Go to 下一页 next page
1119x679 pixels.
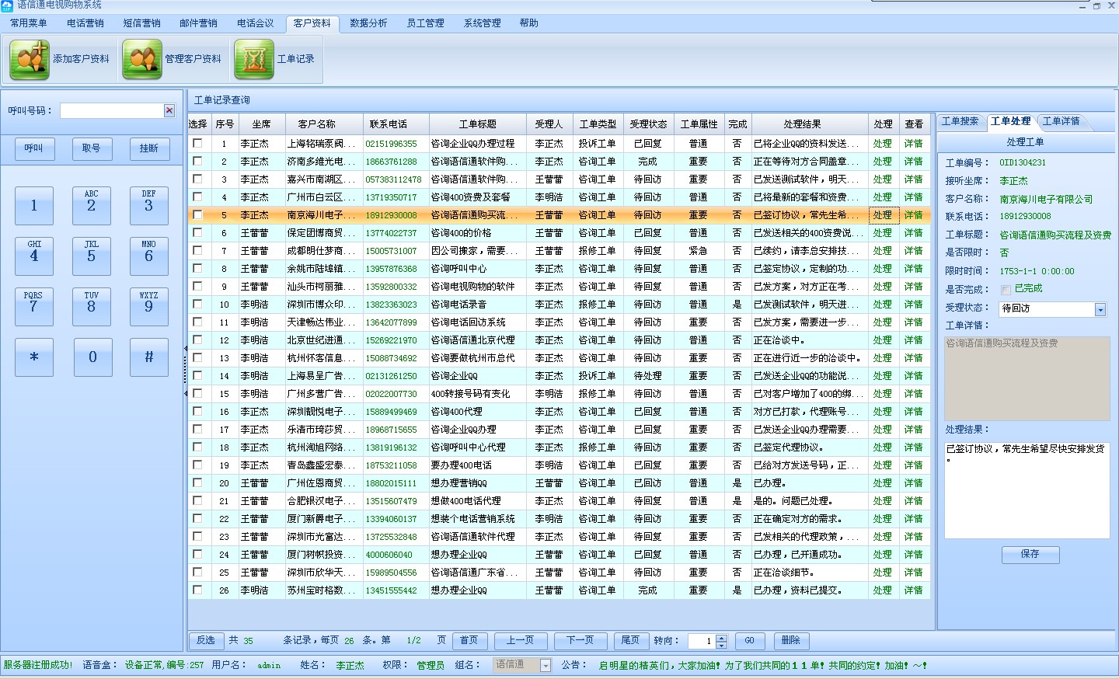[580, 641]
